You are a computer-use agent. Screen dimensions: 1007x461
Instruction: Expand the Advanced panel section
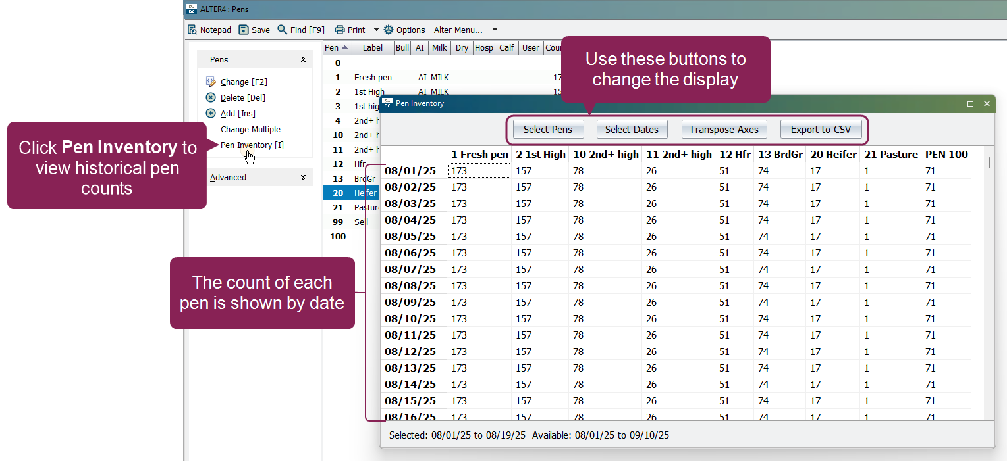(x=303, y=177)
